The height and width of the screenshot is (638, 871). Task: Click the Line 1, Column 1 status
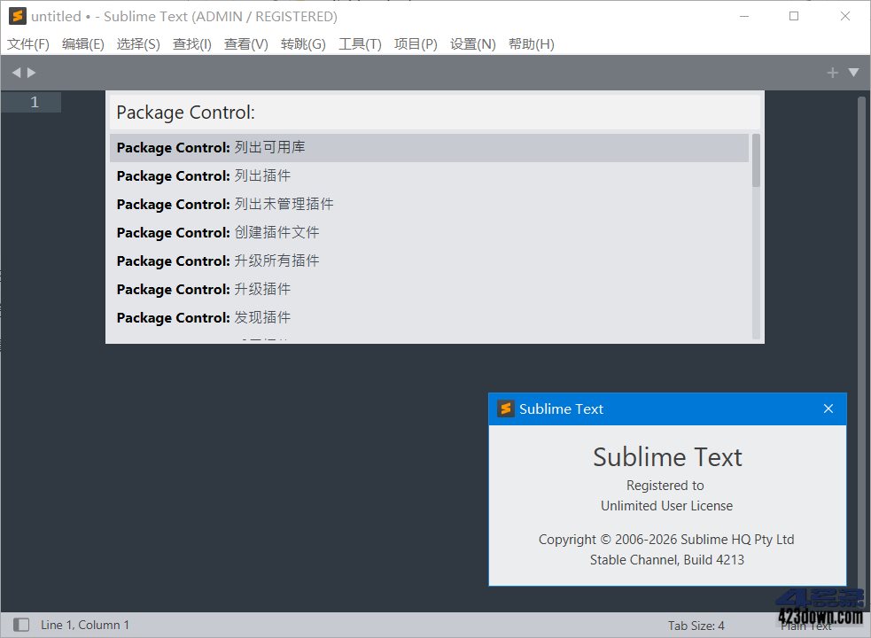(x=84, y=625)
